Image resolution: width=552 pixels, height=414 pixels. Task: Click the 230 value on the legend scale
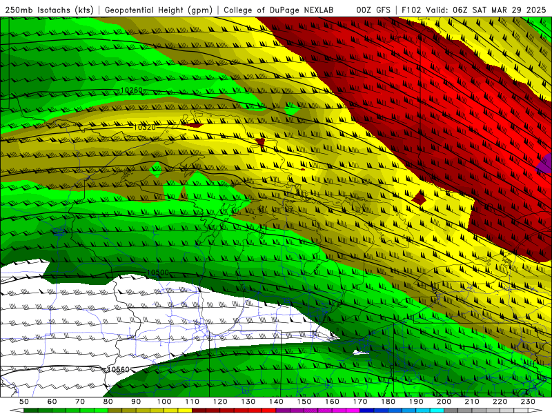[528, 402]
